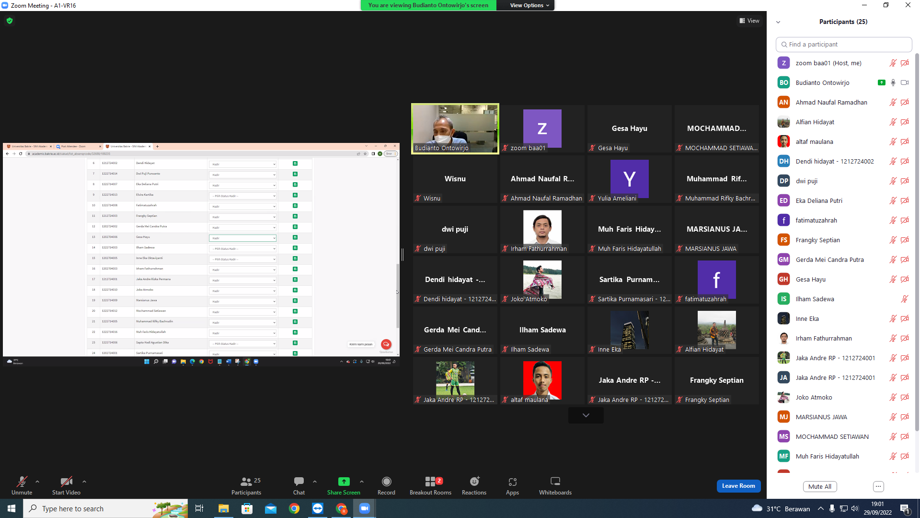Open audio options arrow next to Unmute

(x=37, y=482)
